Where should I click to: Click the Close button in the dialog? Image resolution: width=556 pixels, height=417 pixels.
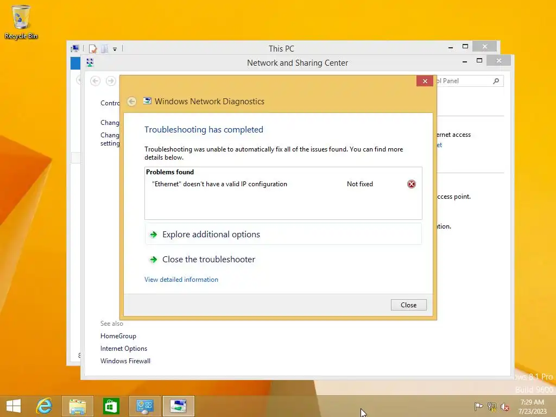[408, 305]
